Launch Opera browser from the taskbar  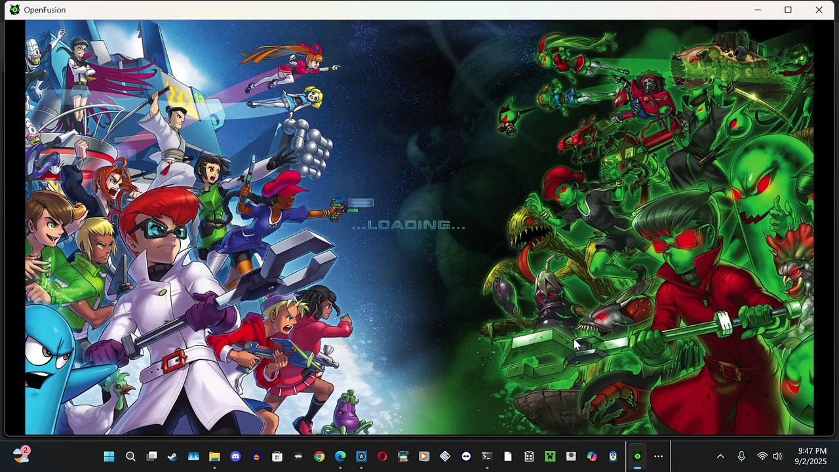tap(382, 456)
